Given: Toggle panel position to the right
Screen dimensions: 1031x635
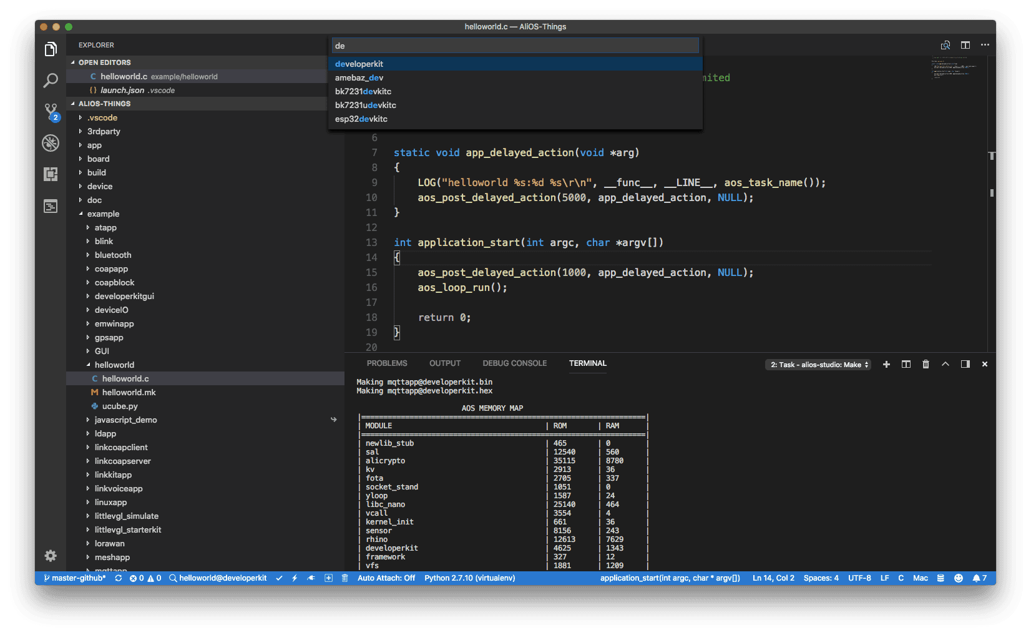Looking at the screenshot, I should tap(965, 364).
